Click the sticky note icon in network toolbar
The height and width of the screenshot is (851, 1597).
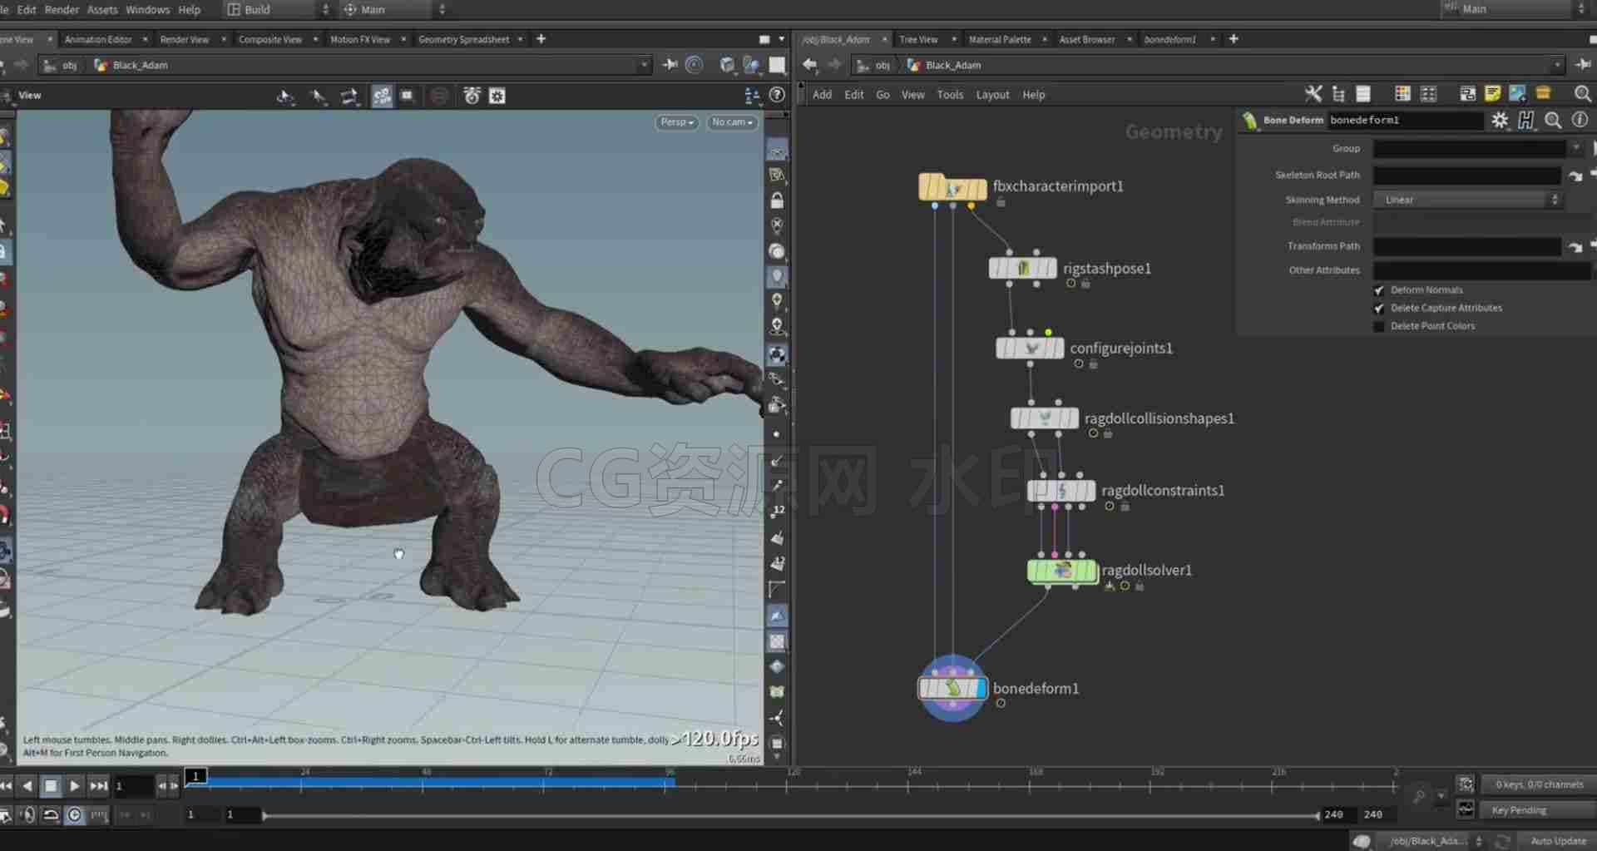click(1493, 94)
